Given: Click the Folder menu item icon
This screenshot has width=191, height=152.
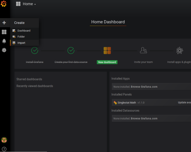Looking at the screenshot, I should pos(14,37).
